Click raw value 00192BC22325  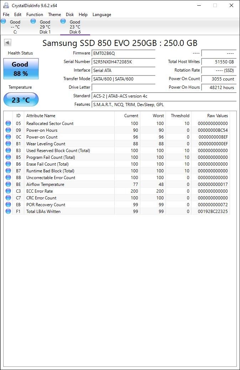[x=213, y=212]
